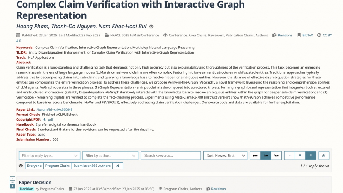The image size is (343, 193).
Task: Clear reader filters with the X button
Action: click(117, 166)
